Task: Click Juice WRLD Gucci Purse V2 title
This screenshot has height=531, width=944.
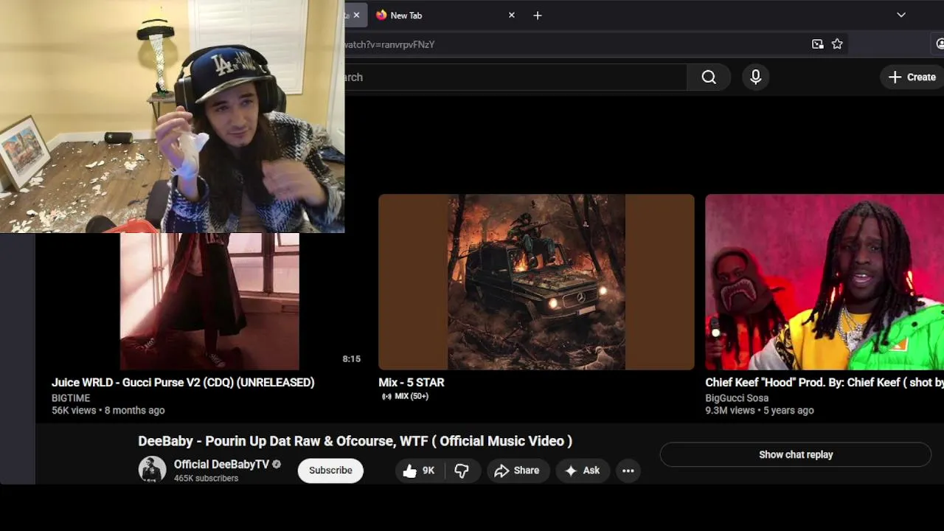Action: click(183, 382)
